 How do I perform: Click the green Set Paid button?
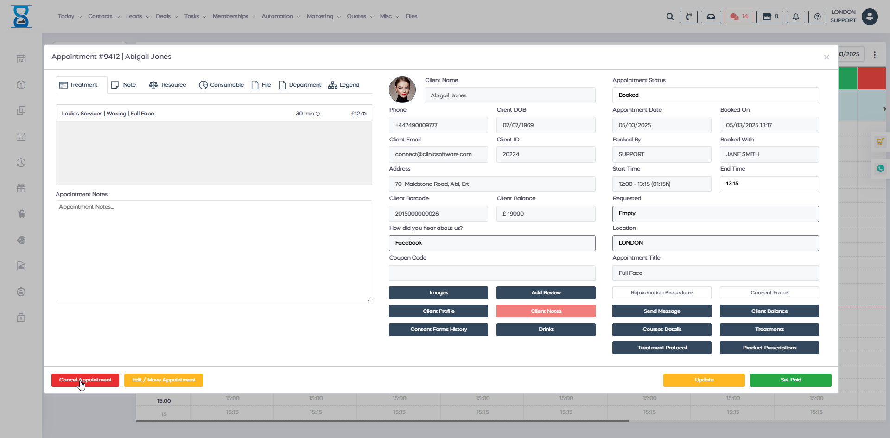coord(790,380)
